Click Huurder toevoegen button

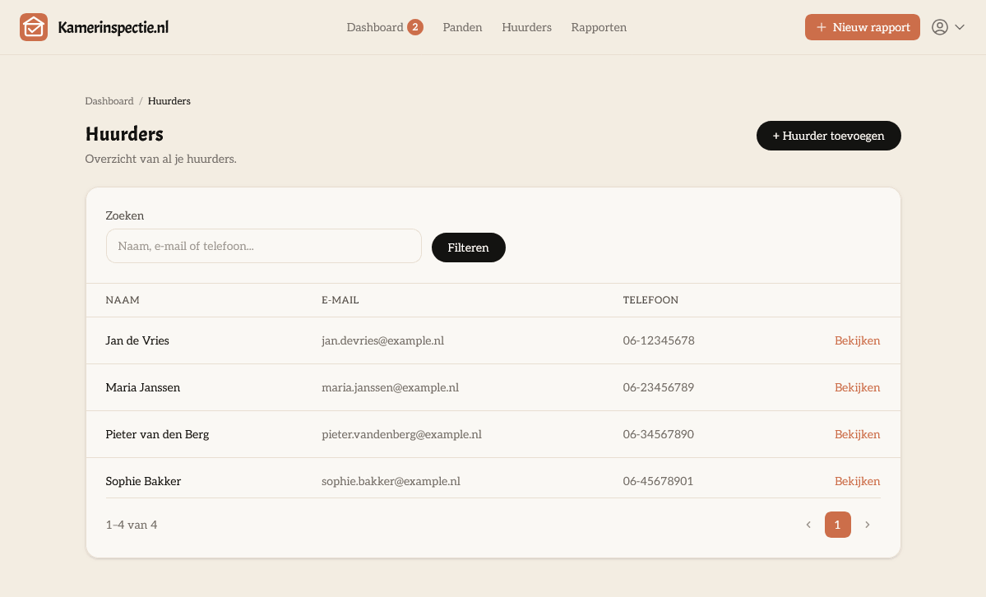coord(828,136)
